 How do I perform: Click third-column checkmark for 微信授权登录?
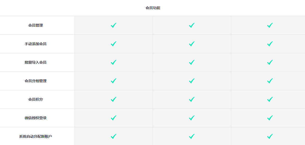pos(270,118)
